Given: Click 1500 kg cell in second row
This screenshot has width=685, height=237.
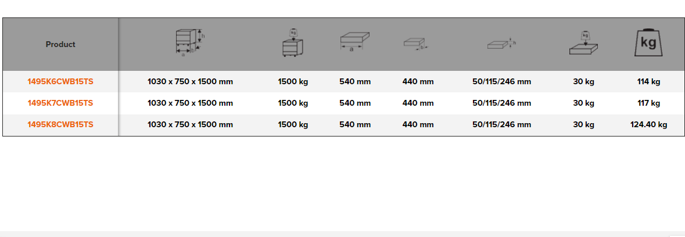Looking at the screenshot, I should 293,103.
